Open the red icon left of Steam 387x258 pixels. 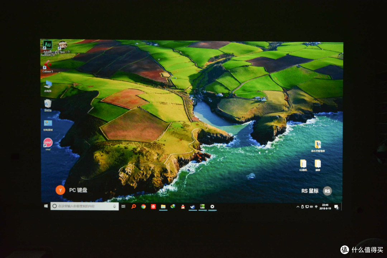(183, 207)
